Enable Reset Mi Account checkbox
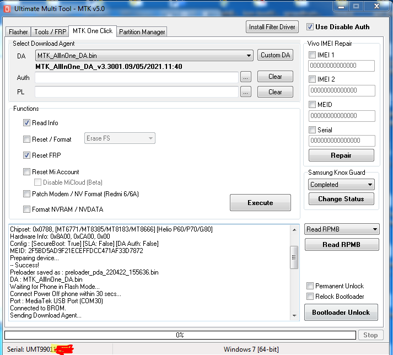The width and height of the screenshot is (393, 355). [26, 172]
